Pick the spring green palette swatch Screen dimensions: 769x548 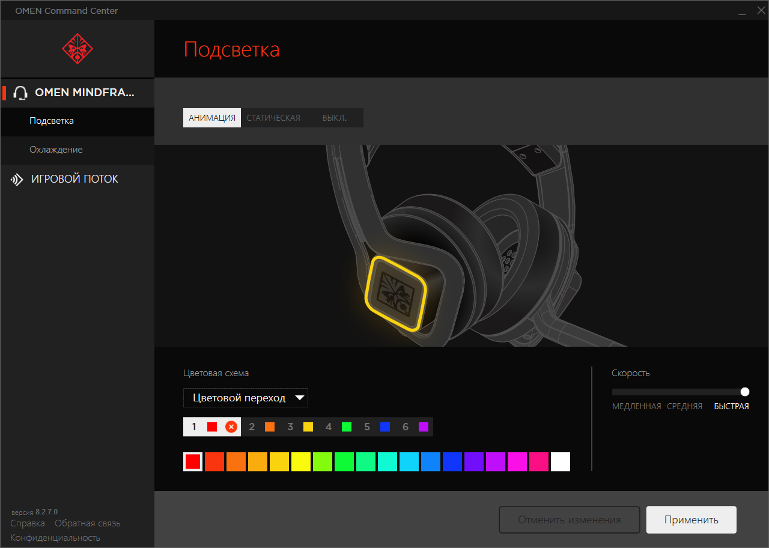(366, 461)
